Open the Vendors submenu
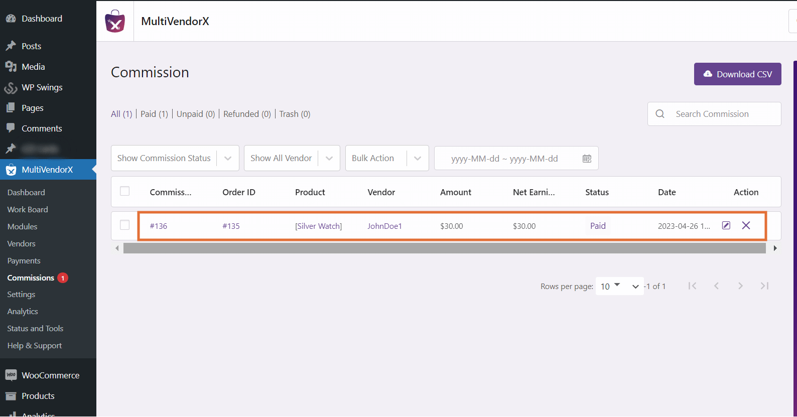 [21, 244]
